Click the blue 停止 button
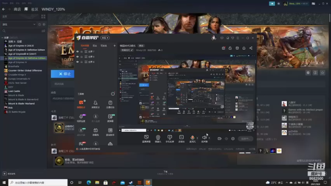Viewport: 331px width, 186px height. [x=62, y=74]
